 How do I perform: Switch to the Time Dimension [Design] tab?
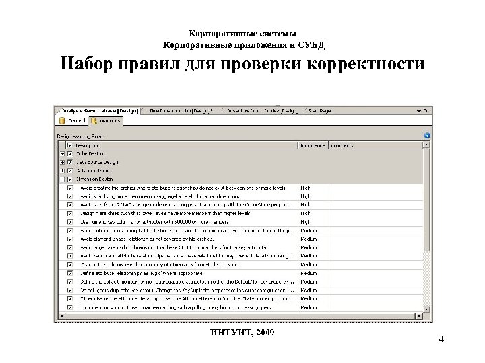180,111
